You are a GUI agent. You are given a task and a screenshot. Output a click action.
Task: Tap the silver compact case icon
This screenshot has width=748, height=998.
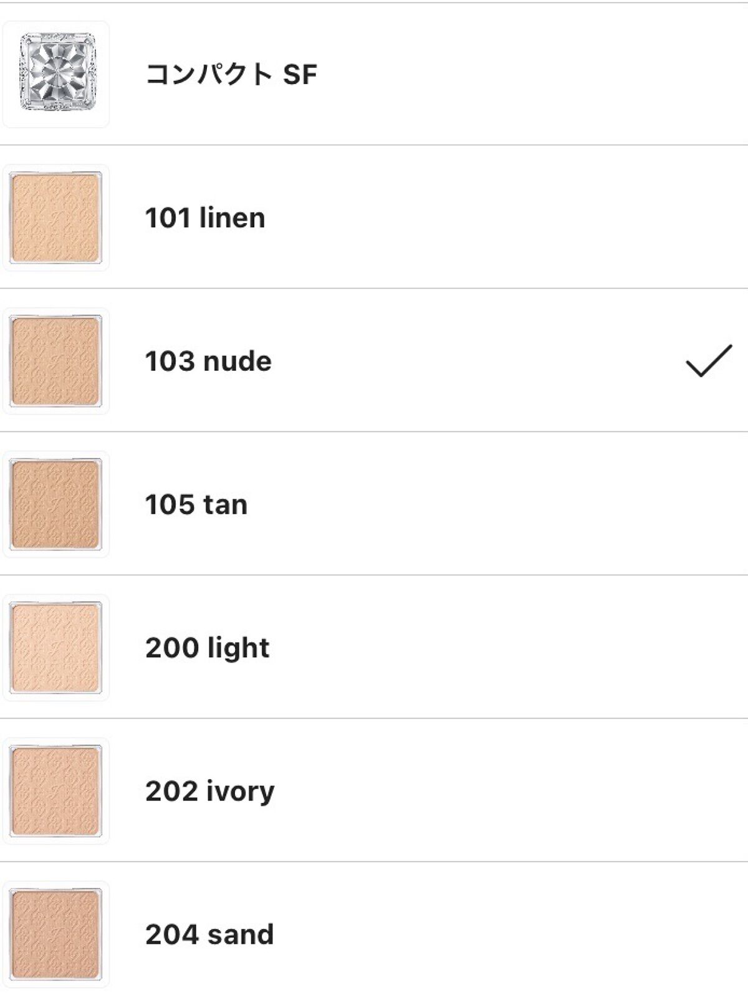click(56, 74)
